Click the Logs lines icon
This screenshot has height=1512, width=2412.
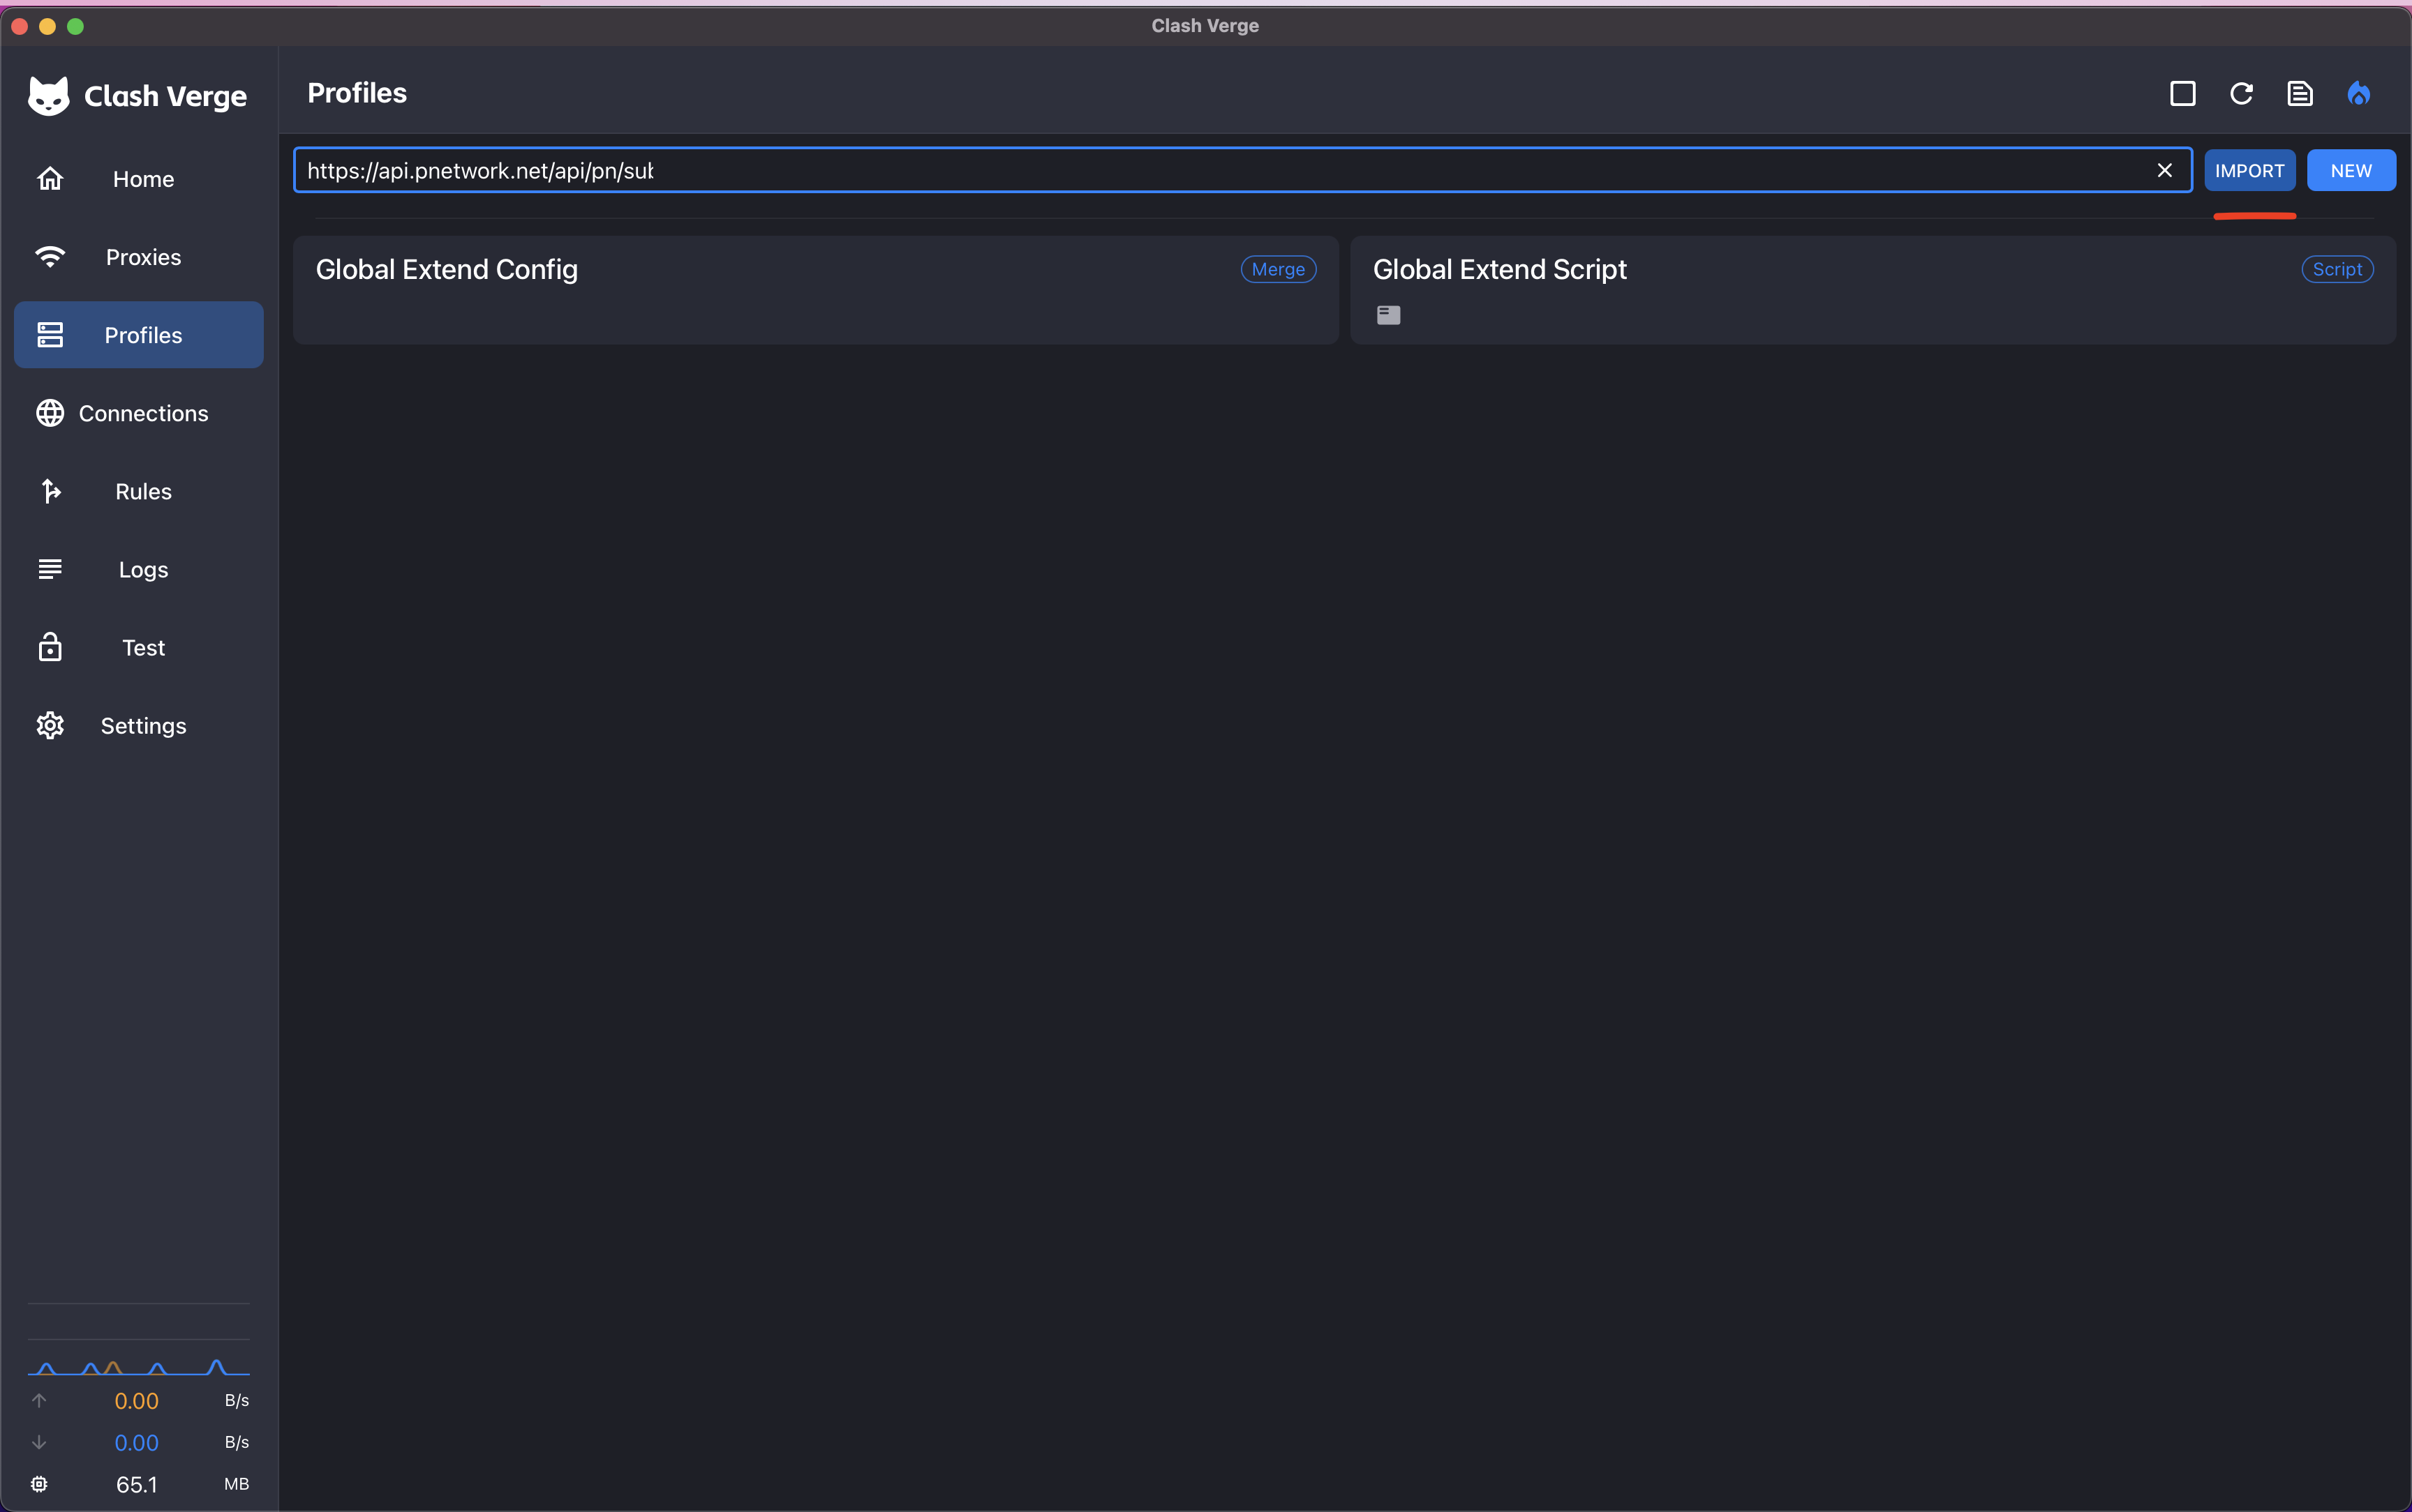click(50, 569)
